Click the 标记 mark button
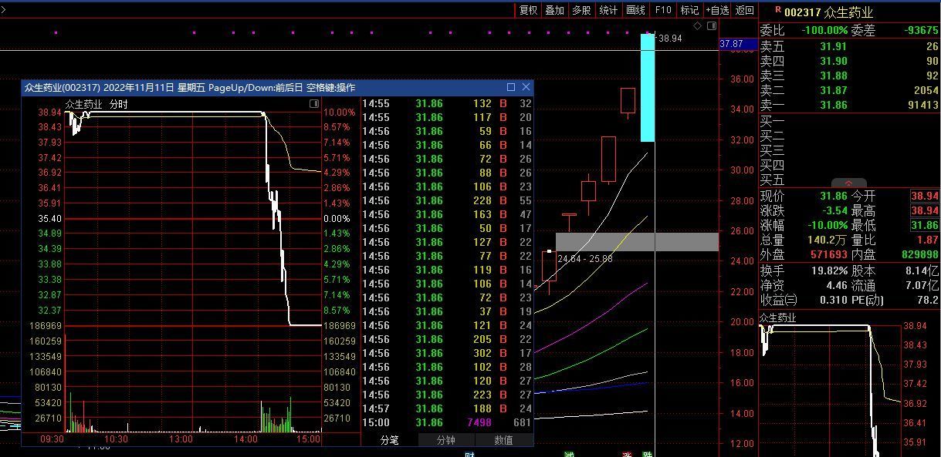This screenshot has height=457, width=941. [x=689, y=10]
